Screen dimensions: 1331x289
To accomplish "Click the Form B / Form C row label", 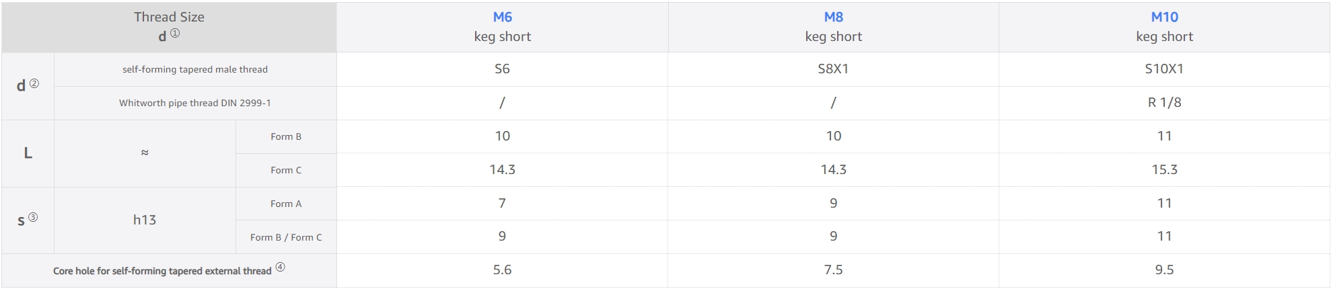I will [286, 237].
